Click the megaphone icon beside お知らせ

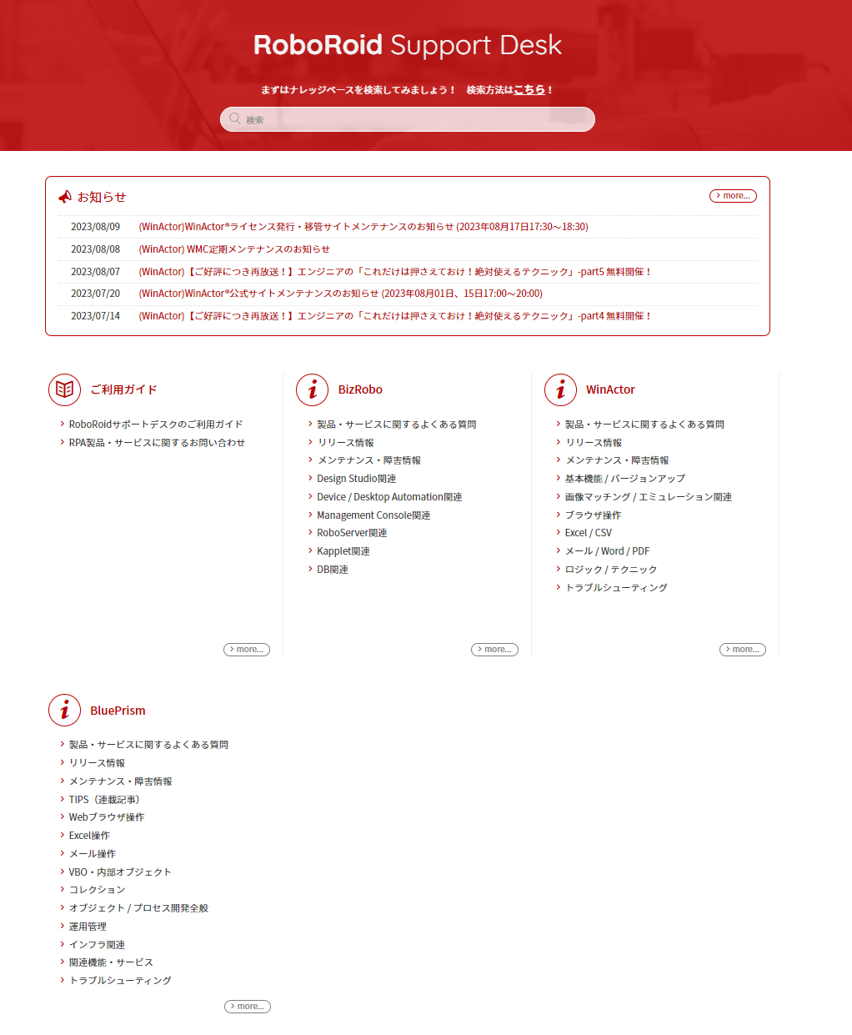(x=65, y=197)
